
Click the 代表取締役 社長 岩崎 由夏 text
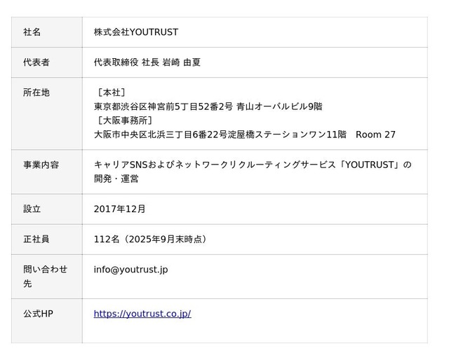point(147,62)
